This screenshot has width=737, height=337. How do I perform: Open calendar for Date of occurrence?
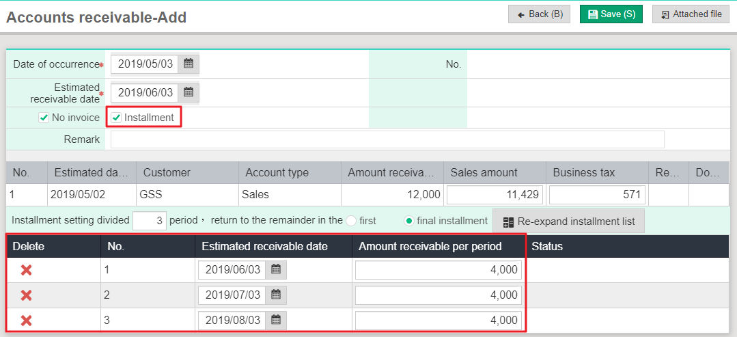tap(189, 64)
